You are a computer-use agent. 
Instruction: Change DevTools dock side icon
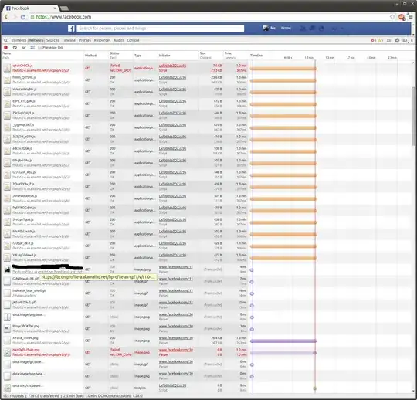click(405, 40)
